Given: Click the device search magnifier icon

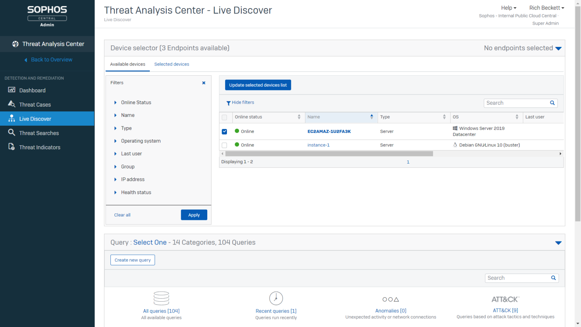Looking at the screenshot, I should click(x=552, y=103).
